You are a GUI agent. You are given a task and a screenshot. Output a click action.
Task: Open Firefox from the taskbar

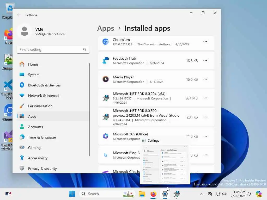click(153, 194)
